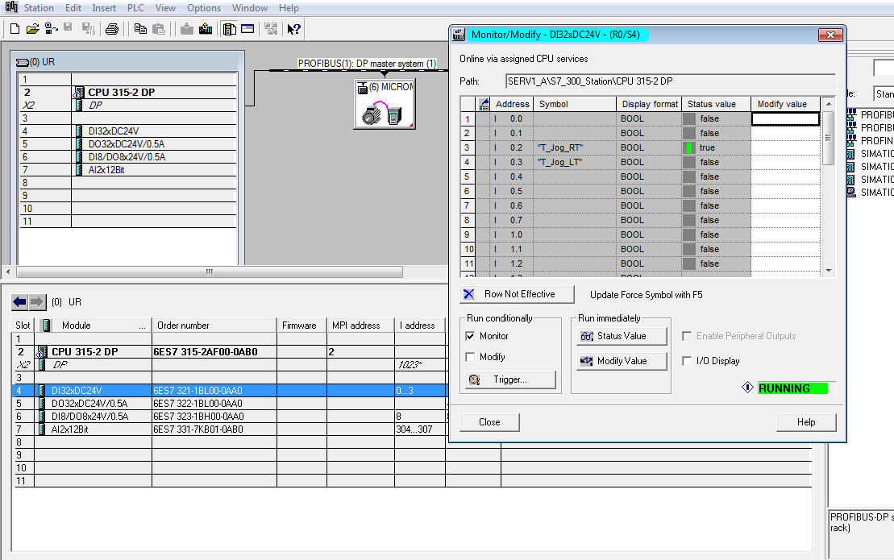
Task: Click the Configure Network toolbar icon
Action: pyautogui.click(x=271, y=28)
